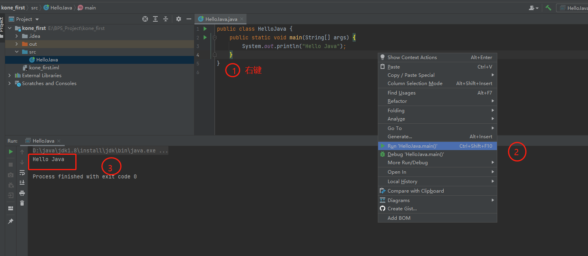This screenshot has height=256, width=588.
Task: Open Refactor submenu
Action: (437, 101)
